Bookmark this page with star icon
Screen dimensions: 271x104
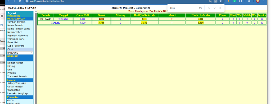pos(221,1)
